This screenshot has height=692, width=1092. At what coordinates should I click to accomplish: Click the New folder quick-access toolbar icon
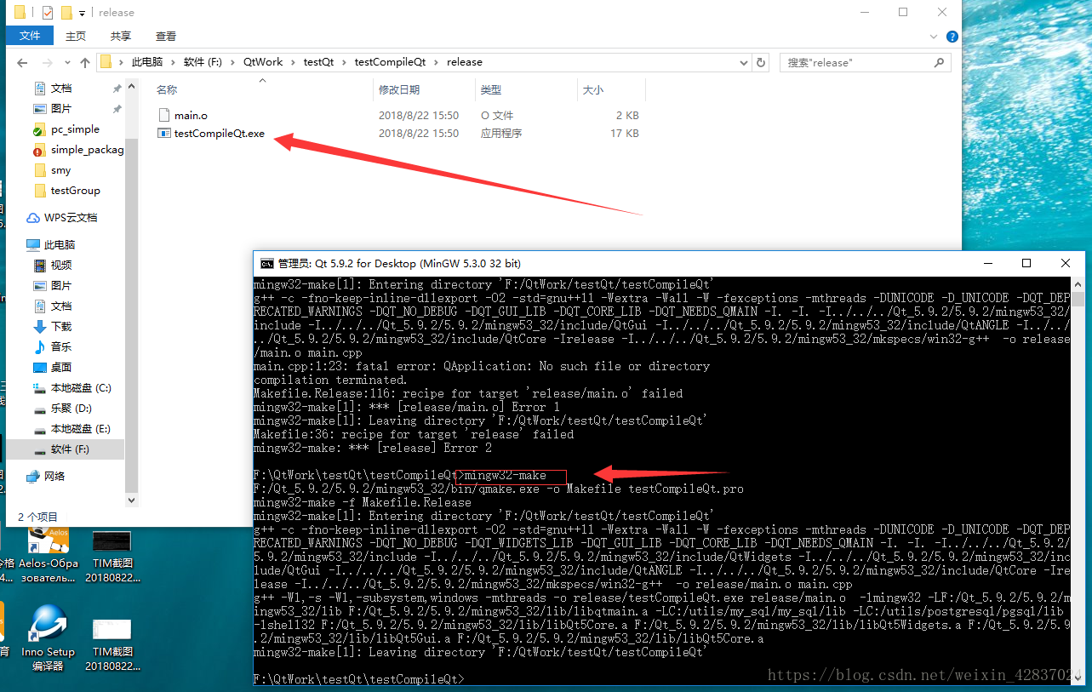pos(66,13)
